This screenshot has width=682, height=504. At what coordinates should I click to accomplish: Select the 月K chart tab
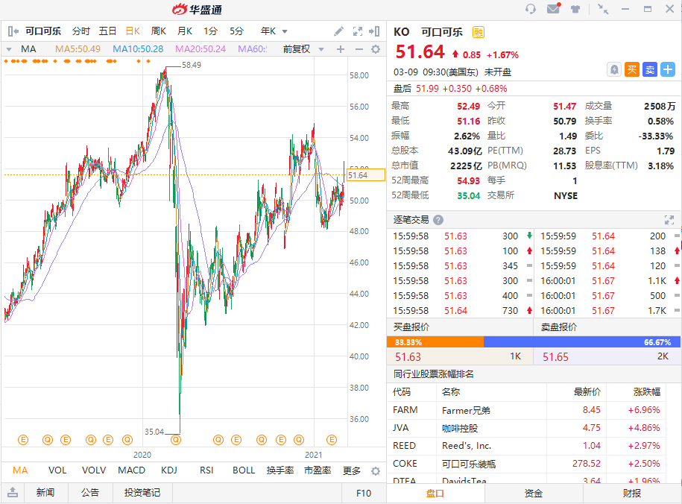point(184,31)
